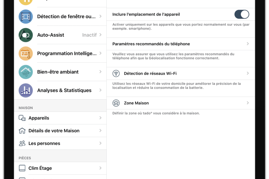
Task: Open the Programmation Intelligente menu entry
Action: point(60,53)
